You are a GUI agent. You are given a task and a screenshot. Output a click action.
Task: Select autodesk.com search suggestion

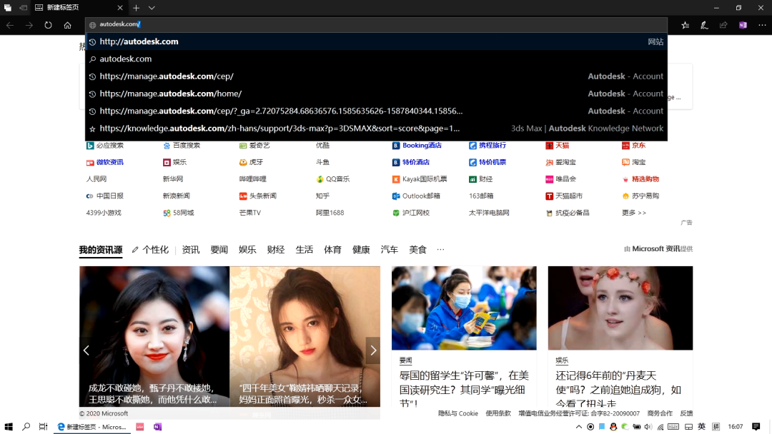click(377, 59)
